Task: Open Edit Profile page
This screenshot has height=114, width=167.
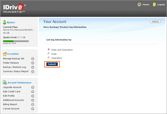Action: click(x=9, y=96)
